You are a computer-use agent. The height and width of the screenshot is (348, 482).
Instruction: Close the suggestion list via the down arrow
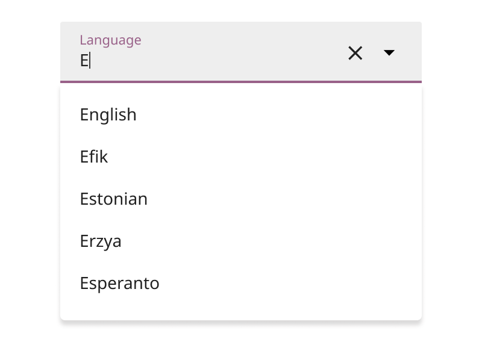point(389,53)
